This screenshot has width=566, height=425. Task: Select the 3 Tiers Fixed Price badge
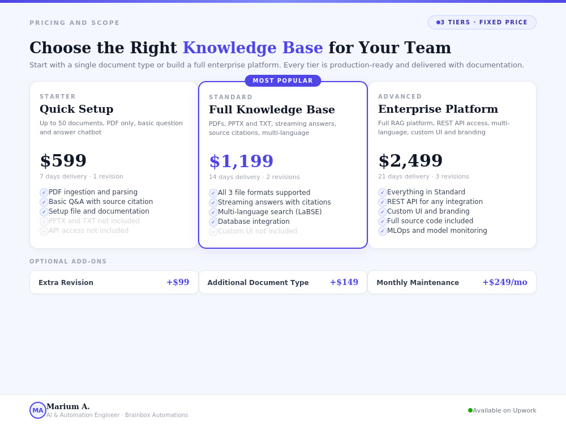(x=482, y=23)
